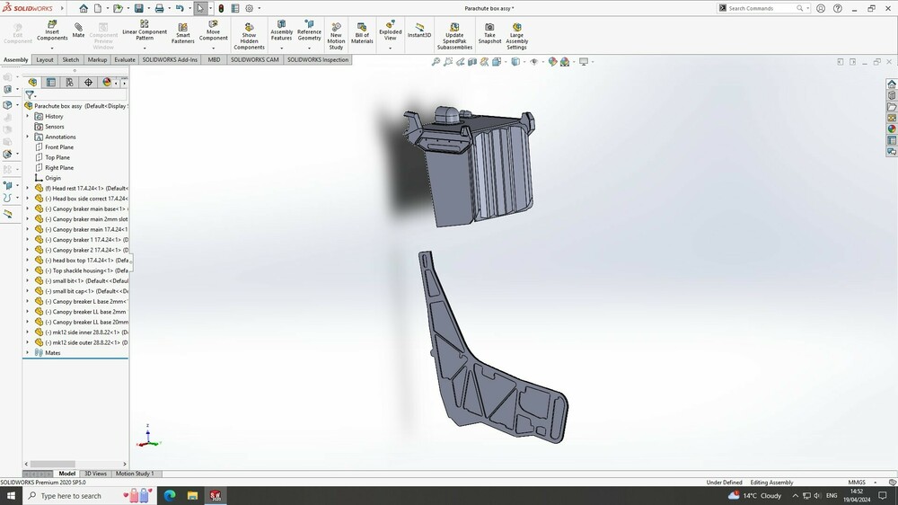Switch to the Evaluate tab

[x=125, y=60]
